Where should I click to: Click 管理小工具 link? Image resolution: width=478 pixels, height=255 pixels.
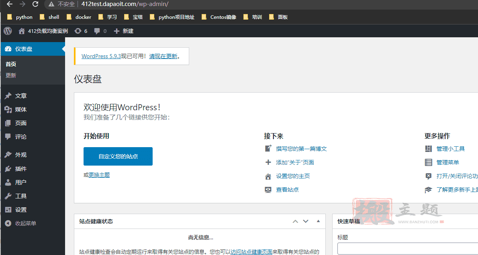(451, 149)
